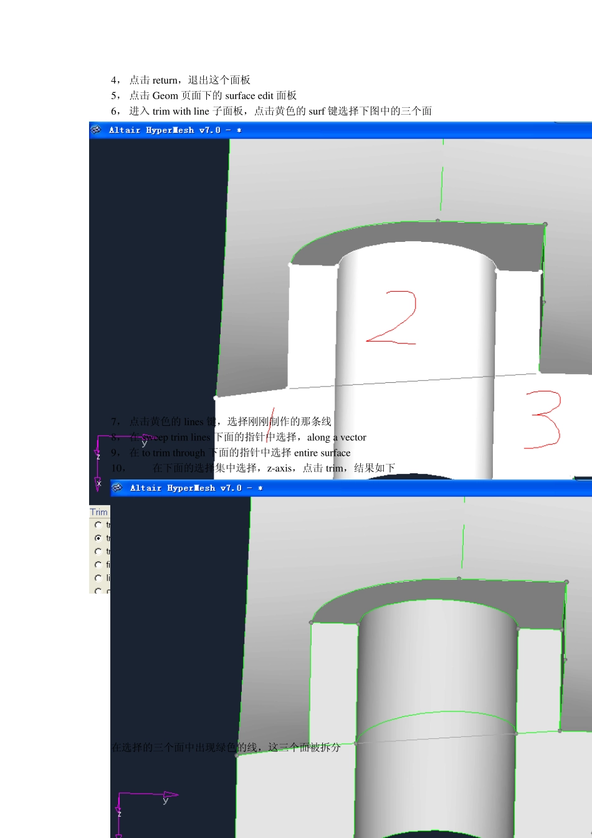Select the Trim radio option starting with 'li'
The image size is (592, 838).
[98, 578]
